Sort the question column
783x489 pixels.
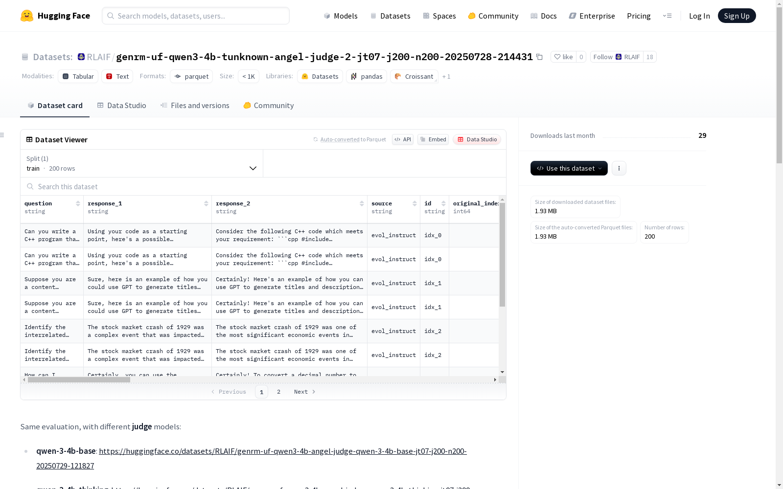pos(78,203)
